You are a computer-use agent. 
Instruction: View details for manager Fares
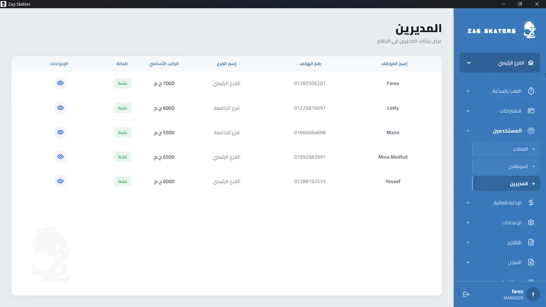pyautogui.click(x=60, y=83)
